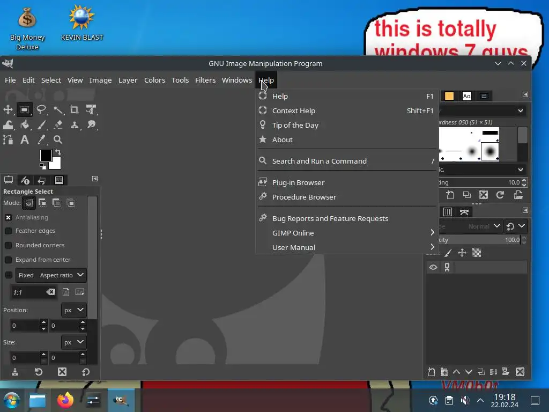Click the black foreground color swatch
Screen dimensions: 549x412
click(x=46, y=156)
